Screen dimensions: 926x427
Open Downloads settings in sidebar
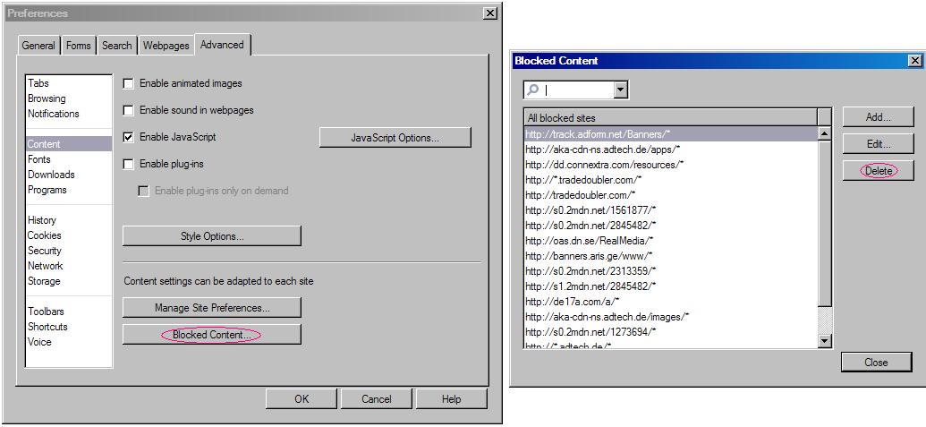(51, 175)
